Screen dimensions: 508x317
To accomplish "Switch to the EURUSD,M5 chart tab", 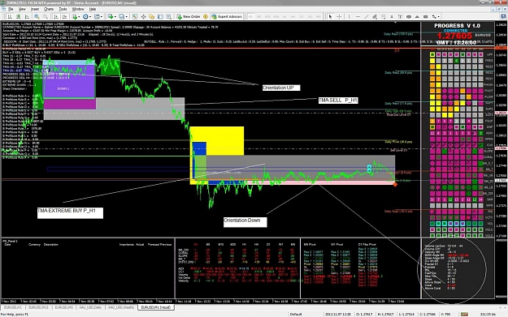I will point(64,307).
